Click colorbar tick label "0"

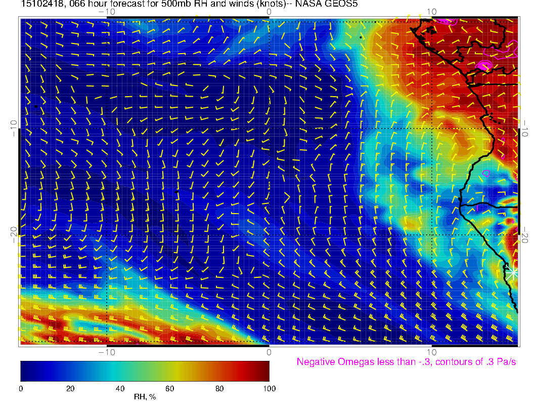point(21,389)
